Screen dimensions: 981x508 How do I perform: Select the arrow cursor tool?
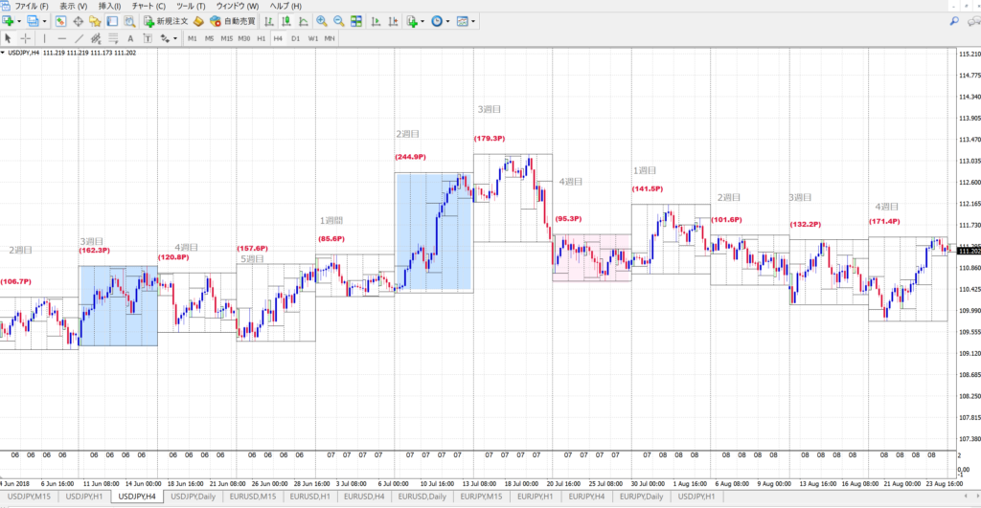(8, 38)
